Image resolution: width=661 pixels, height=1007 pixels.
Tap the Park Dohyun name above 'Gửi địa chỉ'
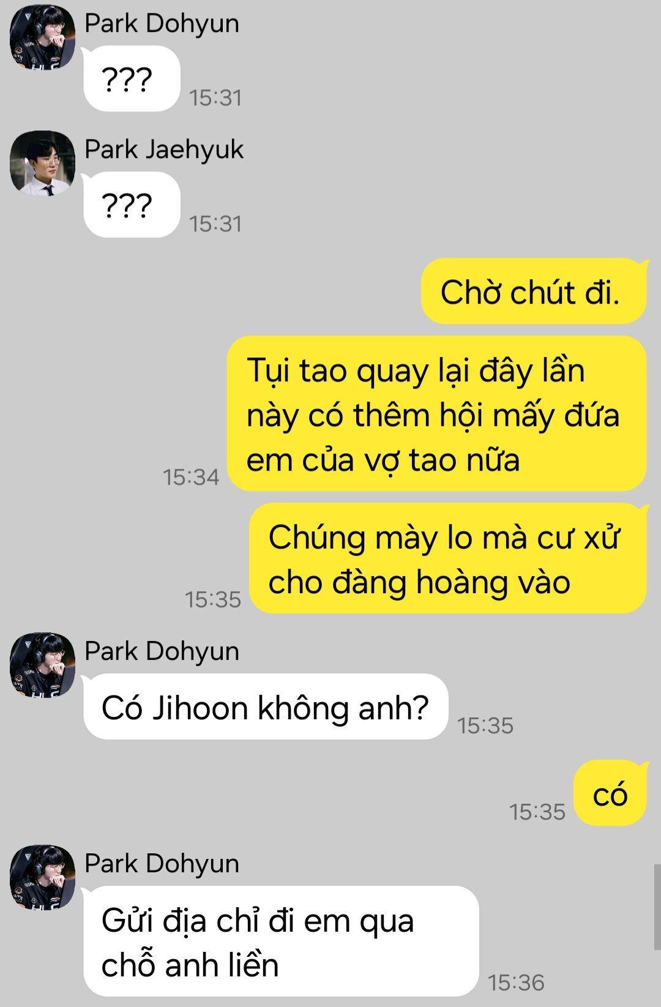tap(162, 864)
